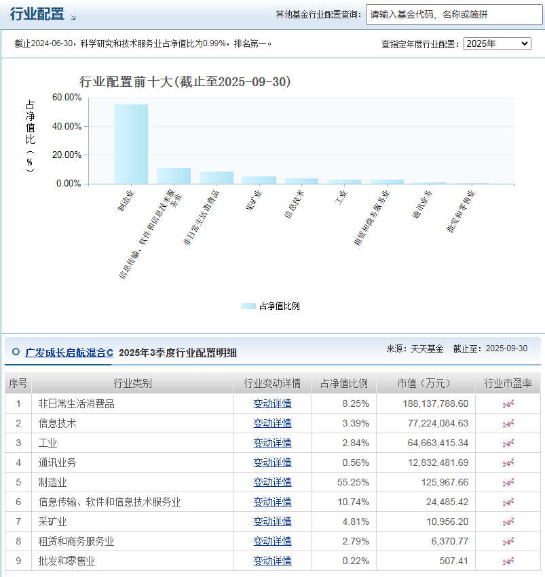Screen dimensions: 545x577
Task: Click the circle bullet icon before 广发成长启航混合C
Action: 16,352
